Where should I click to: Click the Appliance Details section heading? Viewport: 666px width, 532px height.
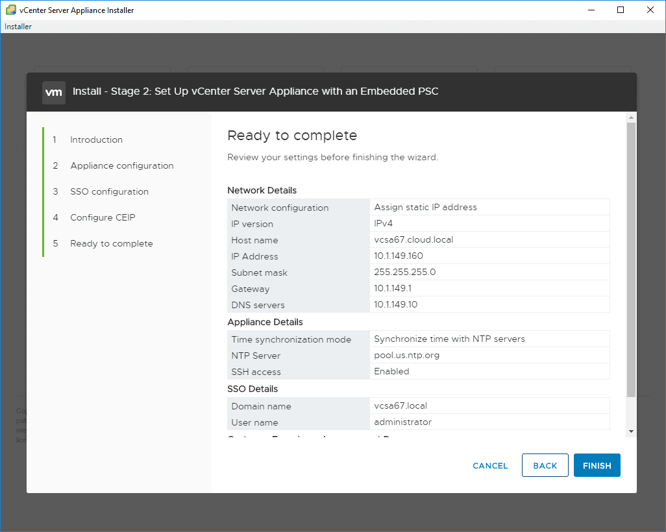265,322
